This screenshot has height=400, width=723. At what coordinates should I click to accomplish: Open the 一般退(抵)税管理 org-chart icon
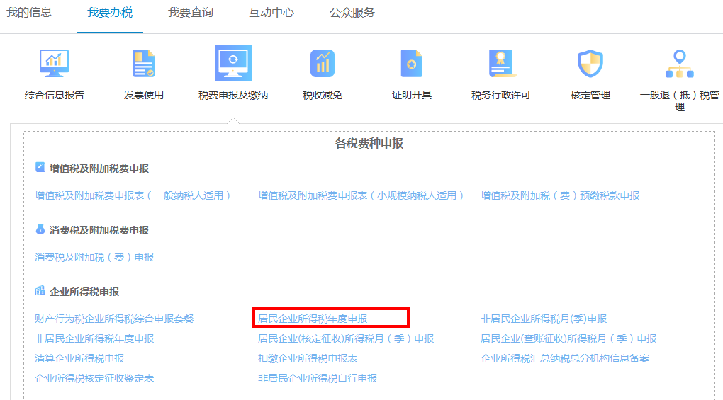coord(680,64)
